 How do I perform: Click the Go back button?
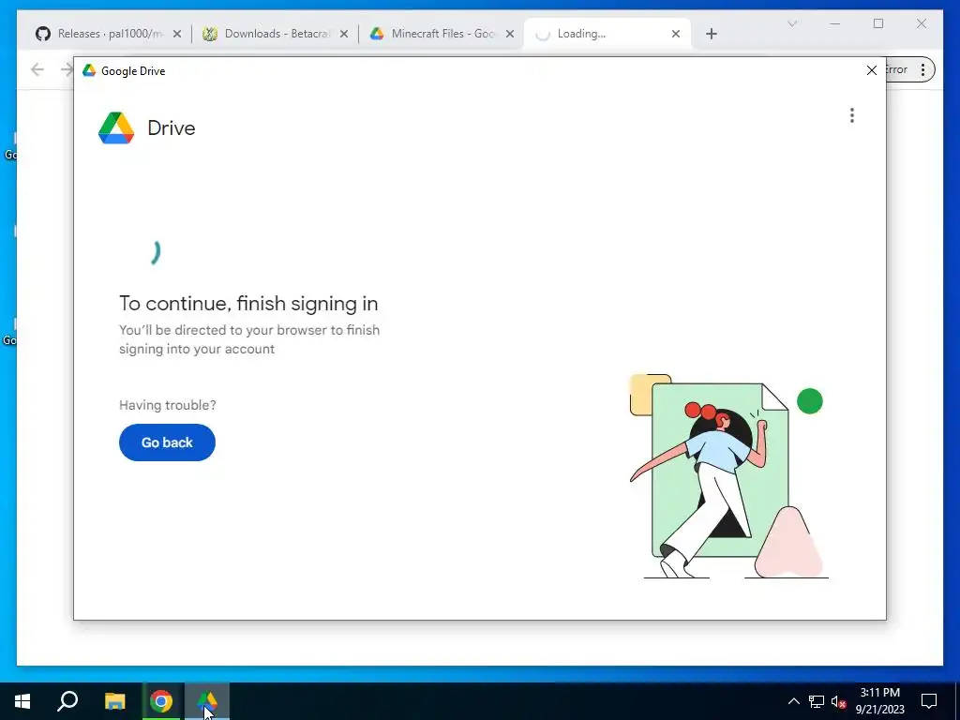[x=167, y=442]
